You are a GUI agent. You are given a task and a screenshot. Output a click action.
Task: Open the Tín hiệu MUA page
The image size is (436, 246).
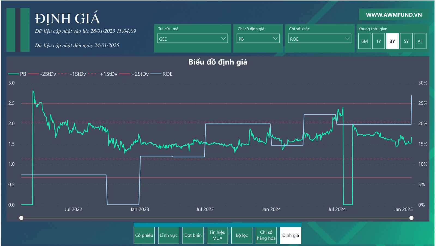tap(217, 235)
